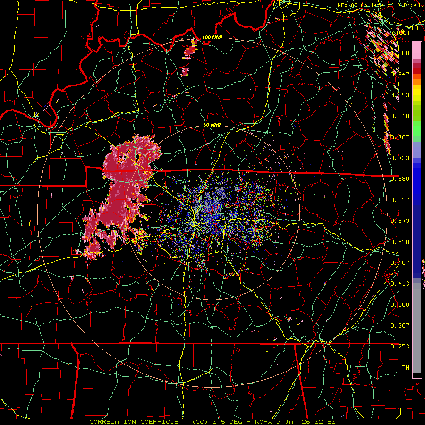
Task: Click the 0.840 legend value
Action: click(x=400, y=116)
